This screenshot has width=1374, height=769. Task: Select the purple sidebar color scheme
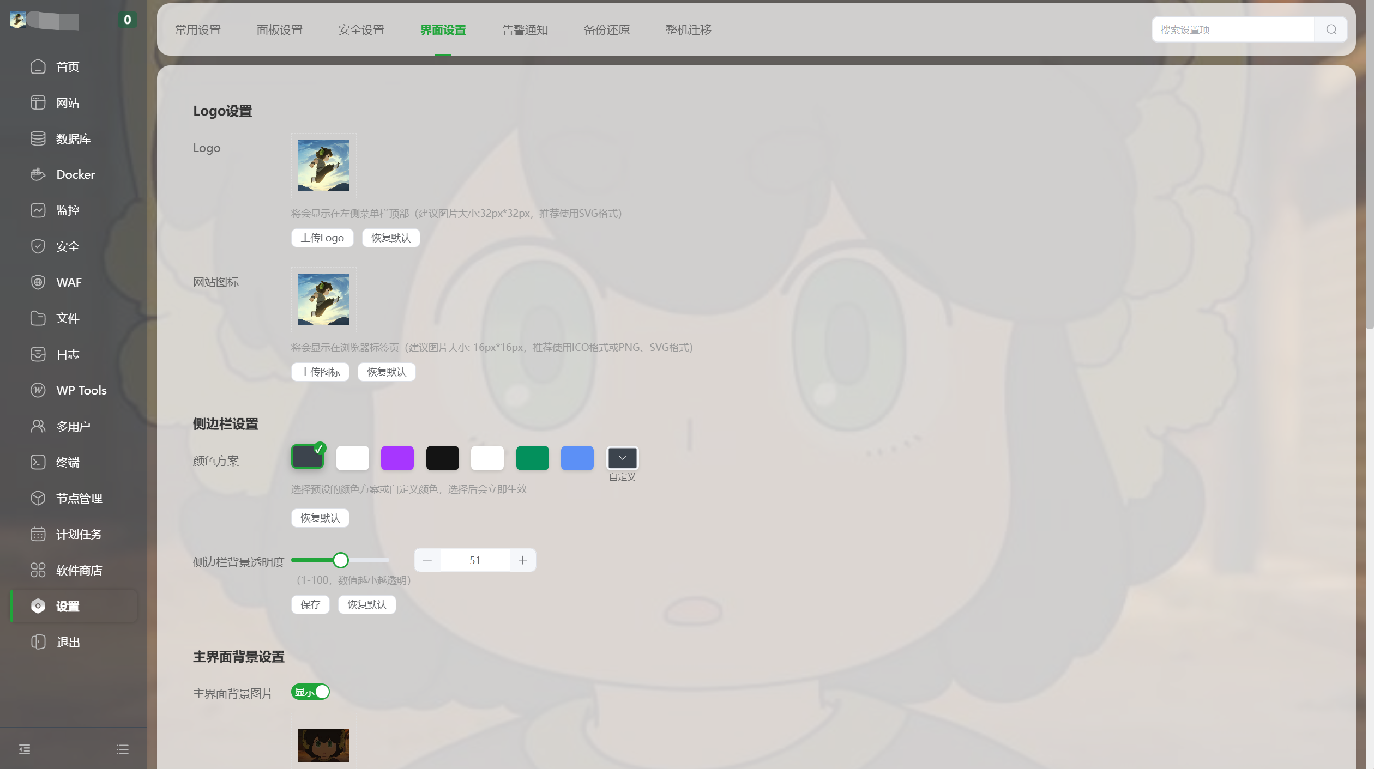[397, 458]
